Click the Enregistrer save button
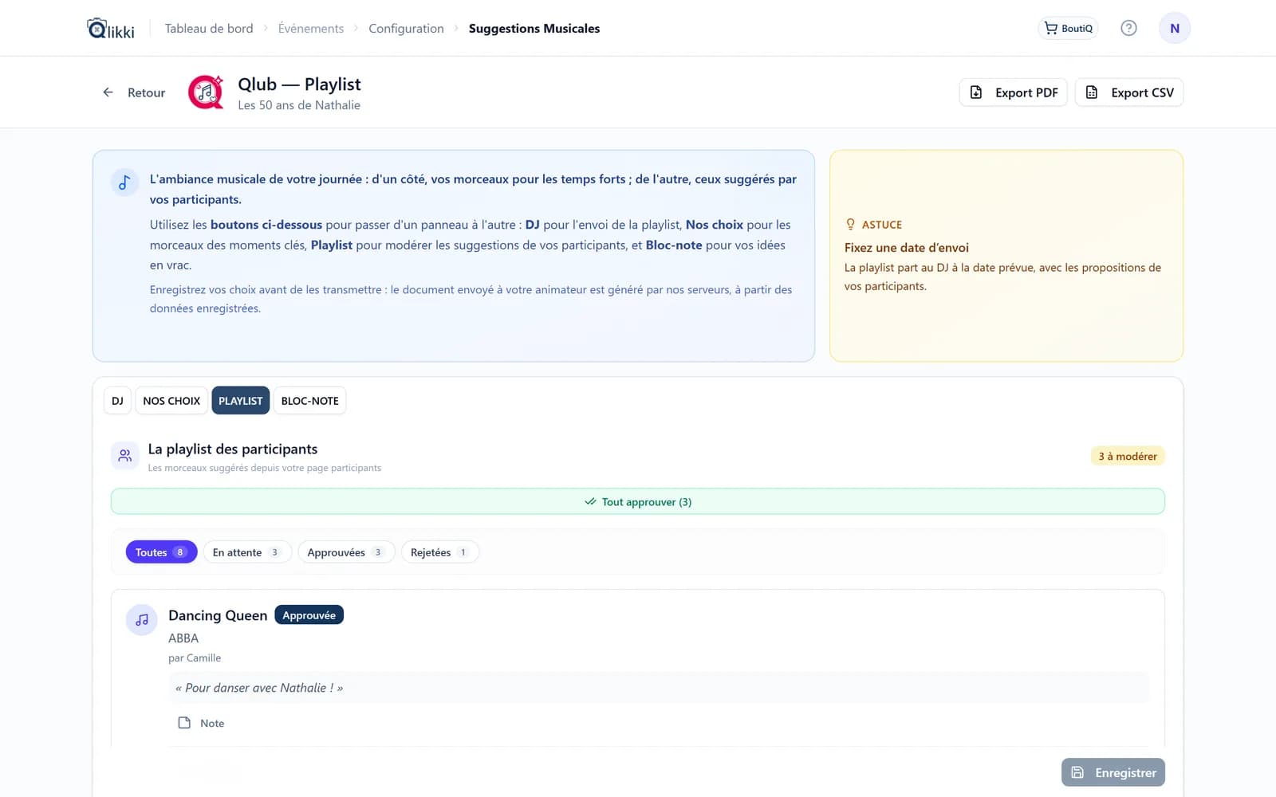The width and height of the screenshot is (1276, 797). click(x=1113, y=772)
